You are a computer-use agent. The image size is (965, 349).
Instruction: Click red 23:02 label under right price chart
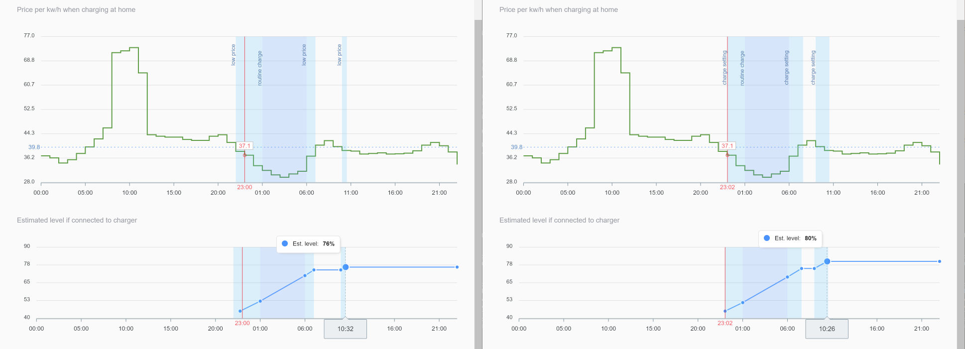click(x=727, y=187)
